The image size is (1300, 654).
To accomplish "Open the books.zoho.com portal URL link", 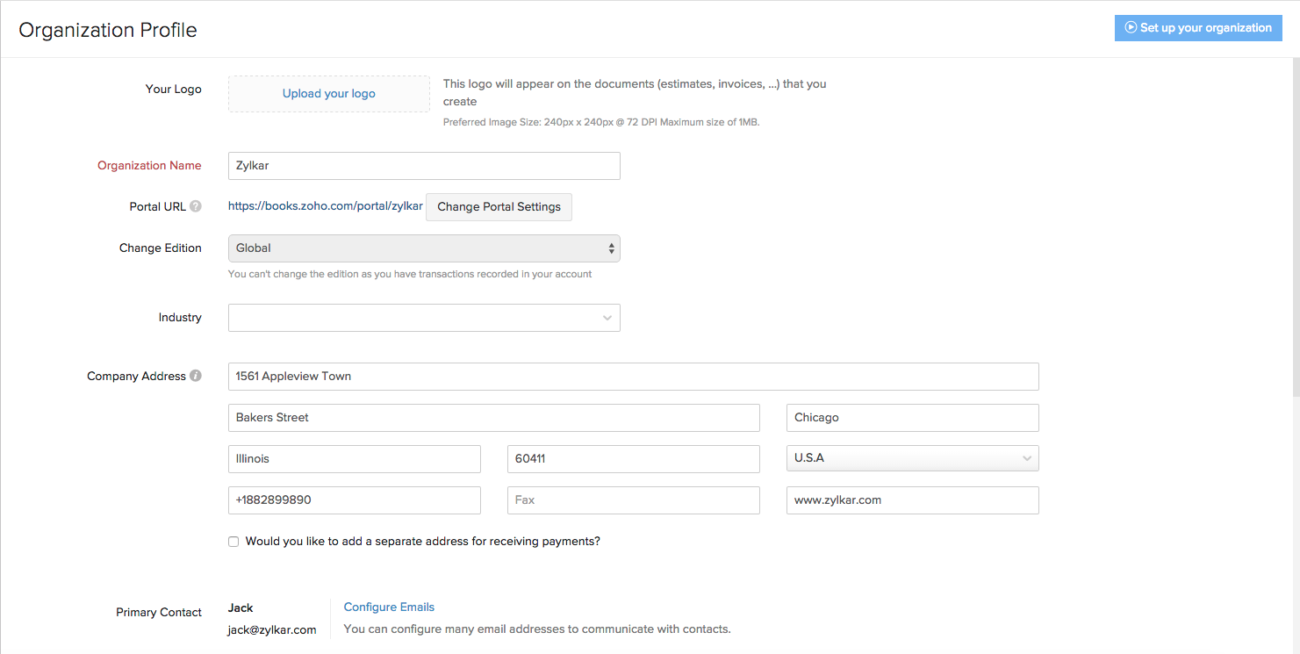I will pyautogui.click(x=325, y=206).
